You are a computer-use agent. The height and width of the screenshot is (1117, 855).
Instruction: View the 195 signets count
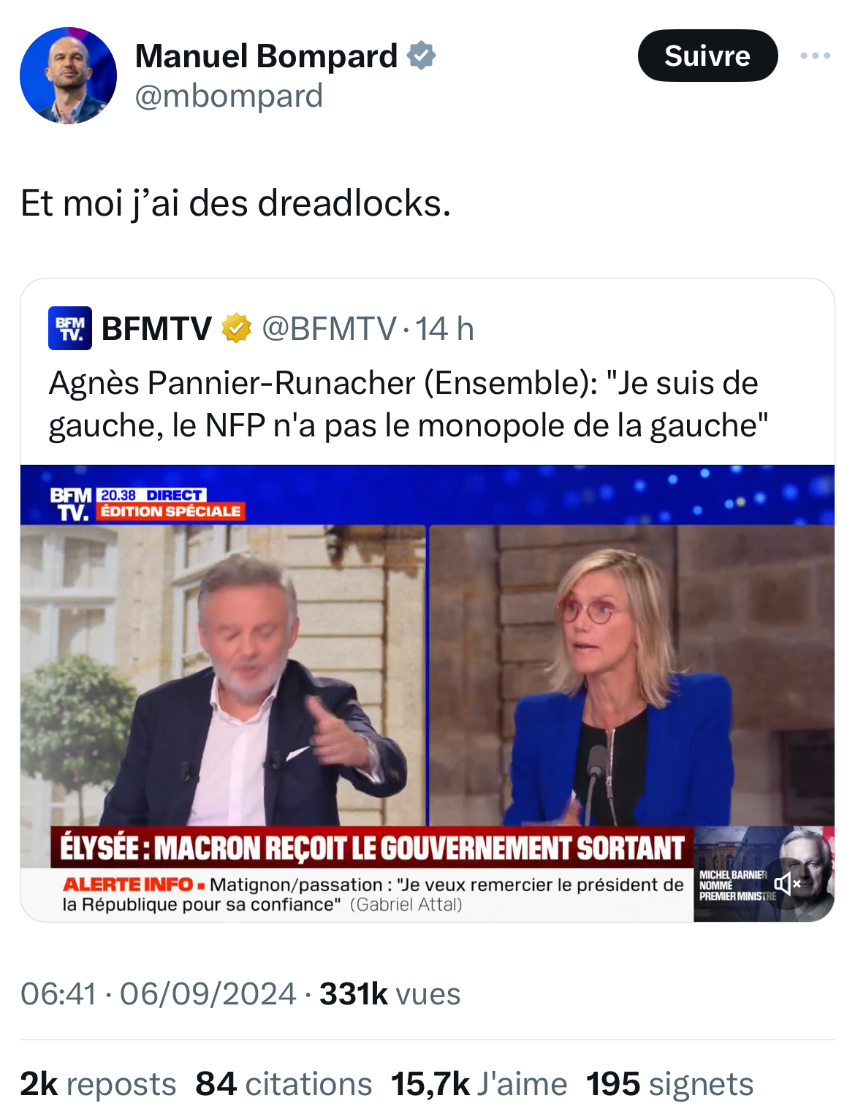coord(669,1084)
